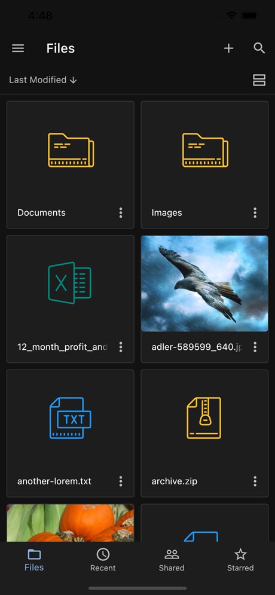Open more options for Documents folder

pyautogui.click(x=121, y=212)
